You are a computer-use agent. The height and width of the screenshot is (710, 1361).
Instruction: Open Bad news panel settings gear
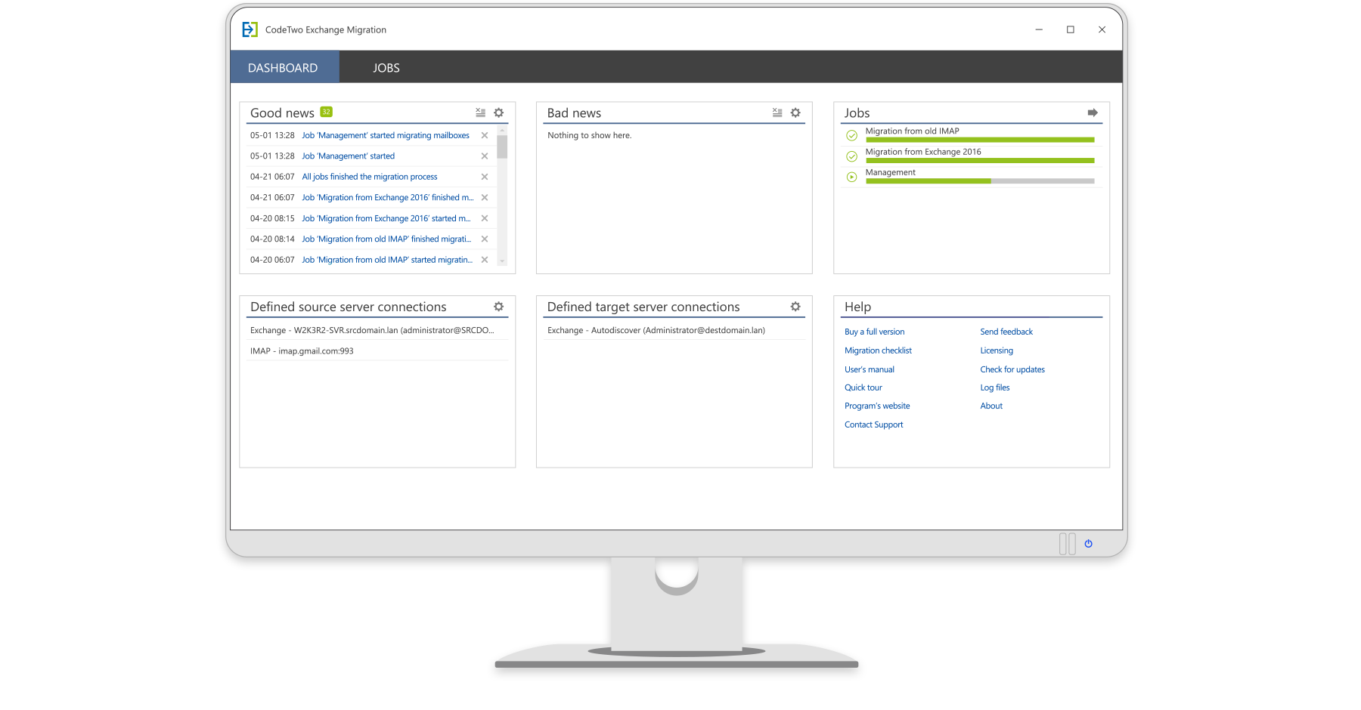tap(795, 113)
